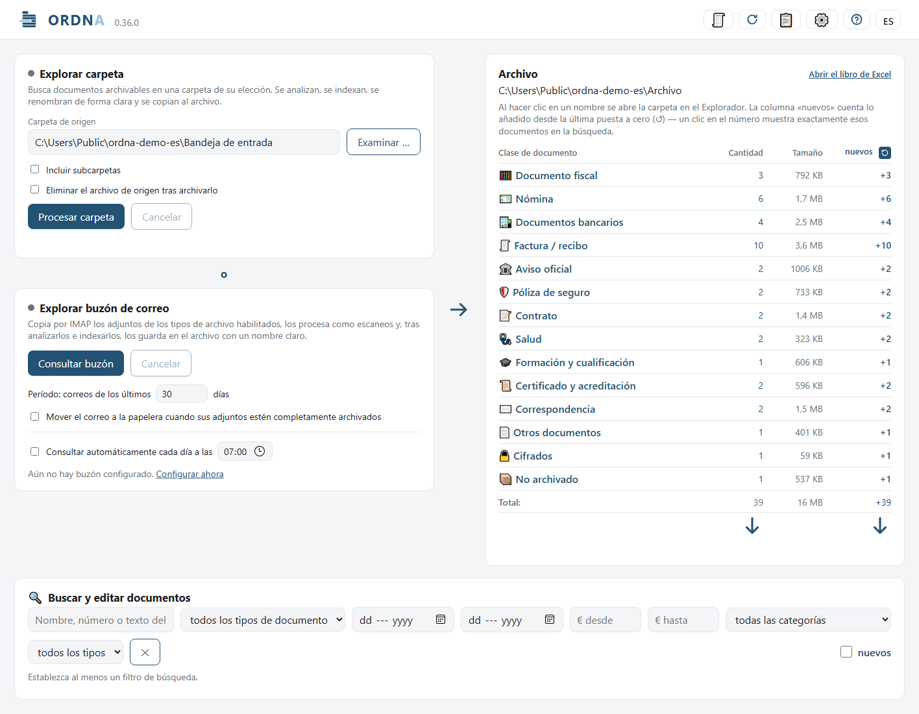Click the Explorar carpeta heading
Screen dimensions: 919x714
81,74
